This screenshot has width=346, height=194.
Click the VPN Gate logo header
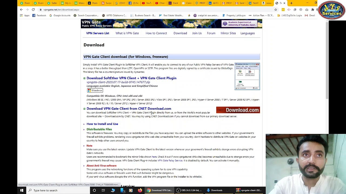(97, 24)
